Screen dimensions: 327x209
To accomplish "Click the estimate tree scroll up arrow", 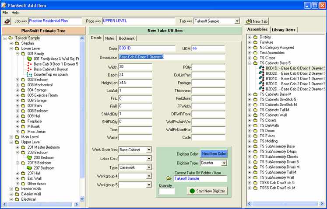I will pos(82,38).
